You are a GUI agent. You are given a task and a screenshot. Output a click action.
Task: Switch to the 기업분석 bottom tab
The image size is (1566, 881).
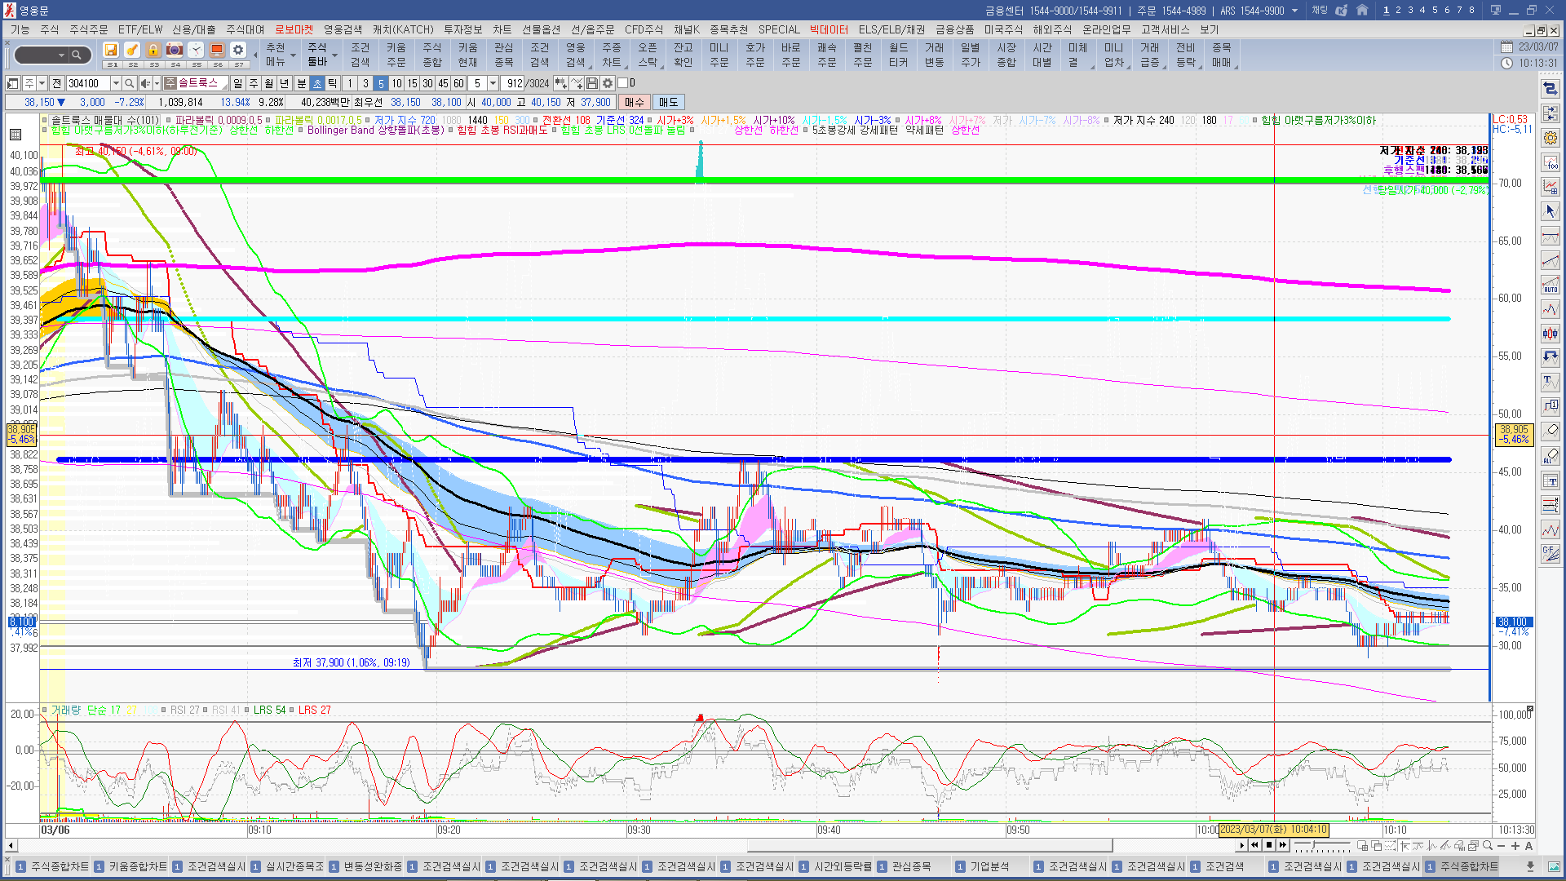(989, 866)
